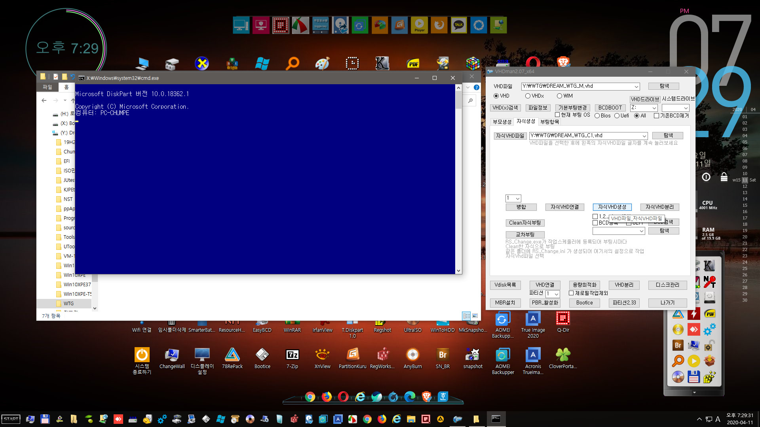
Task: Launch Q-Dir desktop shortcut
Action: (x=563, y=322)
